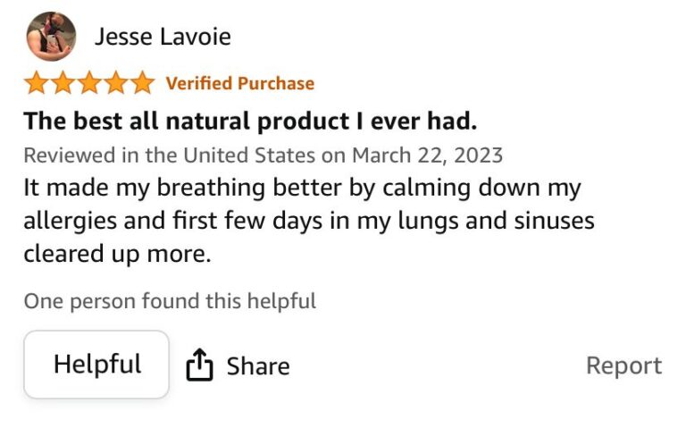Click 'One person found this helpful' text

point(170,301)
